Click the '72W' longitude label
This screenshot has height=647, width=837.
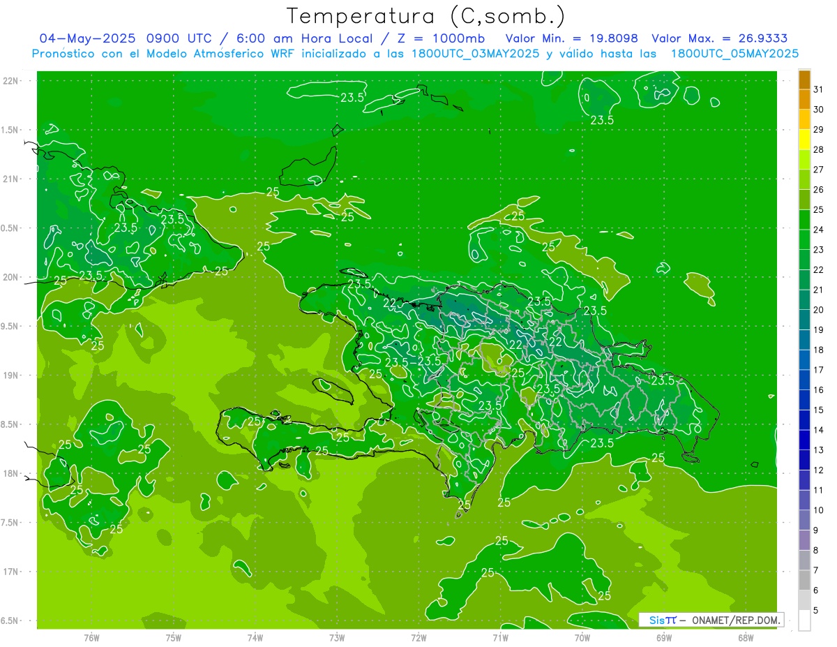click(418, 637)
